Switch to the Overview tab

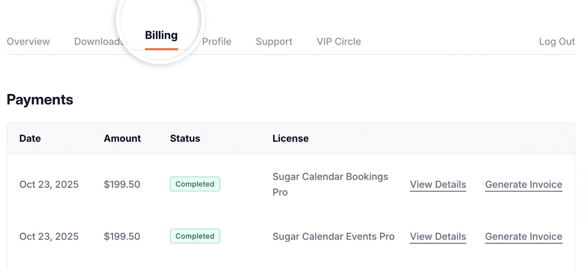point(28,41)
